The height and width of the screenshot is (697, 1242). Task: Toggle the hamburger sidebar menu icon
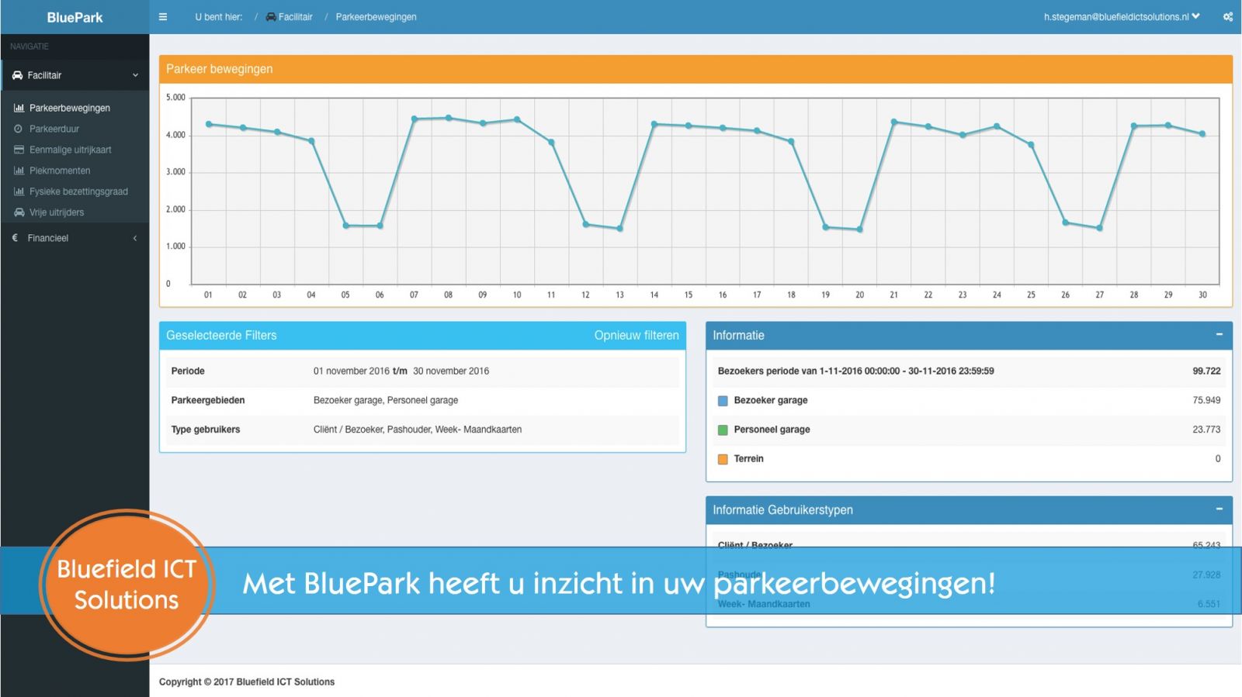(163, 17)
